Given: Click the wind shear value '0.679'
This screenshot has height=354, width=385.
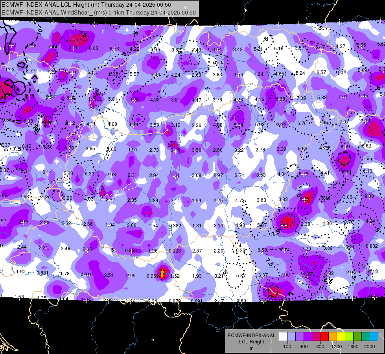Looking at the screenshot, I should [175, 301].
